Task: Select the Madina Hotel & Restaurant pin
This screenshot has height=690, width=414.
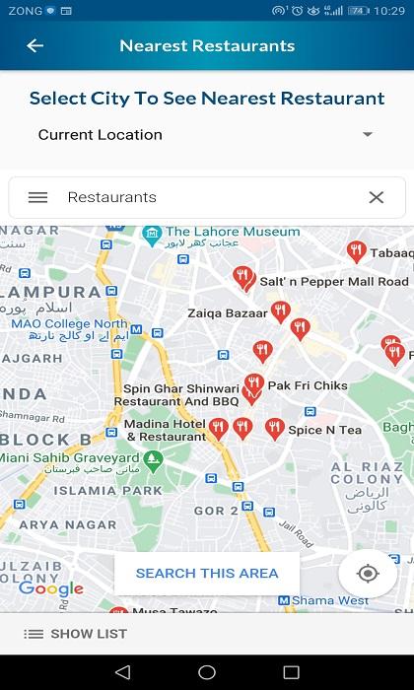Action: [x=218, y=428]
